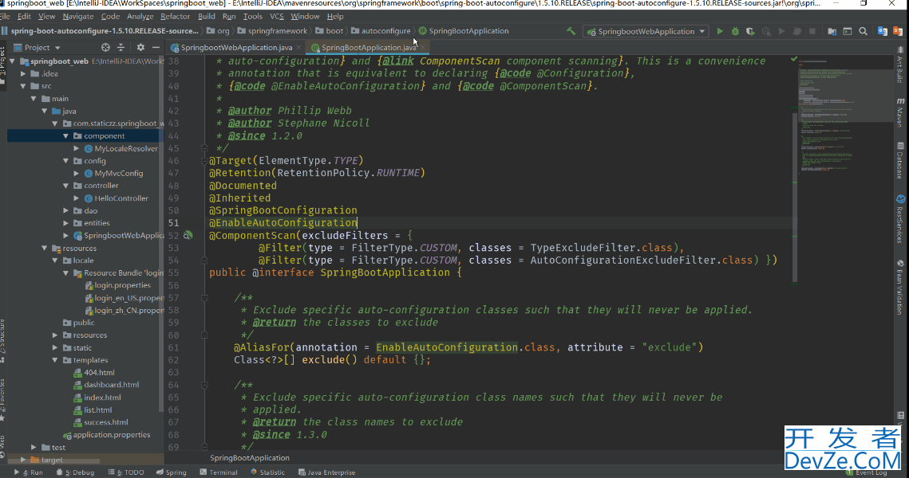Select HelloController class in tree
The image size is (909, 478).
point(121,198)
